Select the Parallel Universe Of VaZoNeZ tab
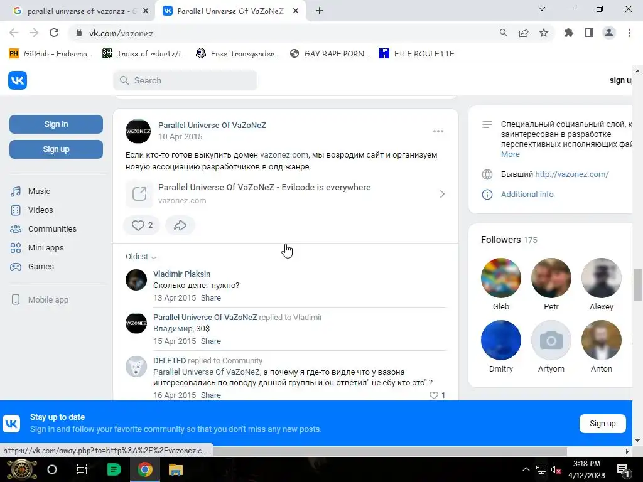This screenshot has width=643, height=482. click(230, 11)
